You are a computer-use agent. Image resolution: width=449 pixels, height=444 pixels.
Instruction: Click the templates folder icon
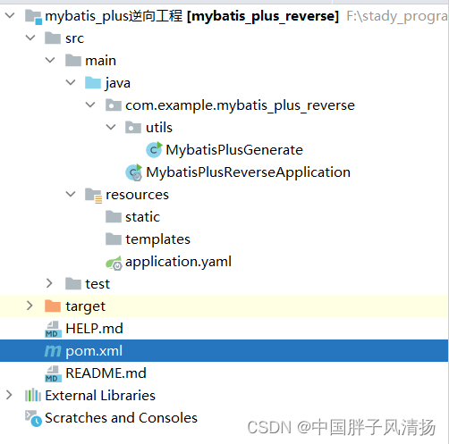(114, 239)
